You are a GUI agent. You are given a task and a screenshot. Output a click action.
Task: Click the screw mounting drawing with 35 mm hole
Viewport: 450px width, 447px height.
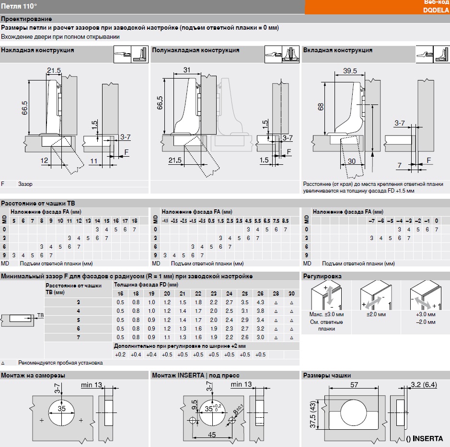(61, 412)
